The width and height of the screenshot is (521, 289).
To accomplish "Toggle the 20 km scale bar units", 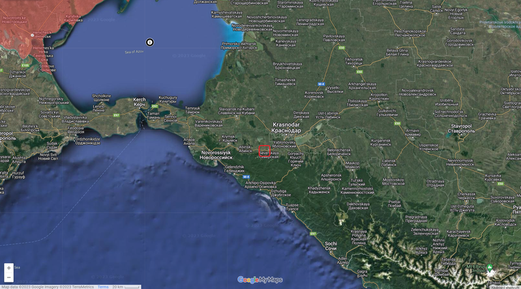I will [126, 286].
